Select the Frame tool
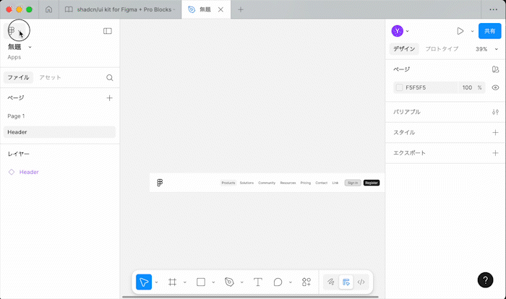 point(172,282)
